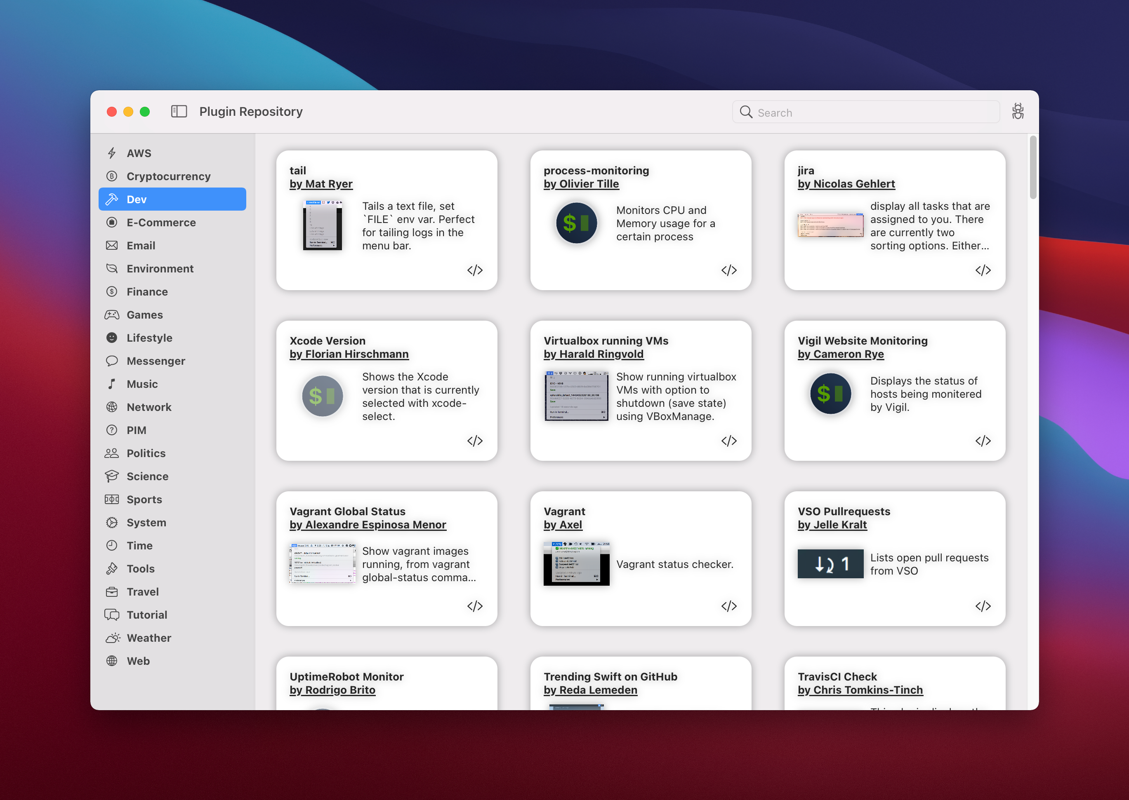This screenshot has width=1129, height=800.
Task: Click the code icon on tail plugin
Action: pos(475,269)
